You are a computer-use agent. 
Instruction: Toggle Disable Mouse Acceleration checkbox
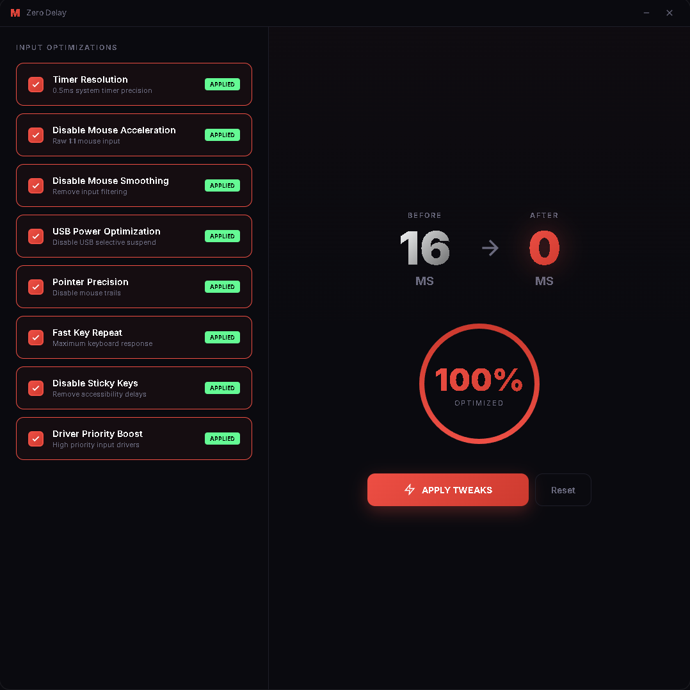pyautogui.click(x=36, y=135)
